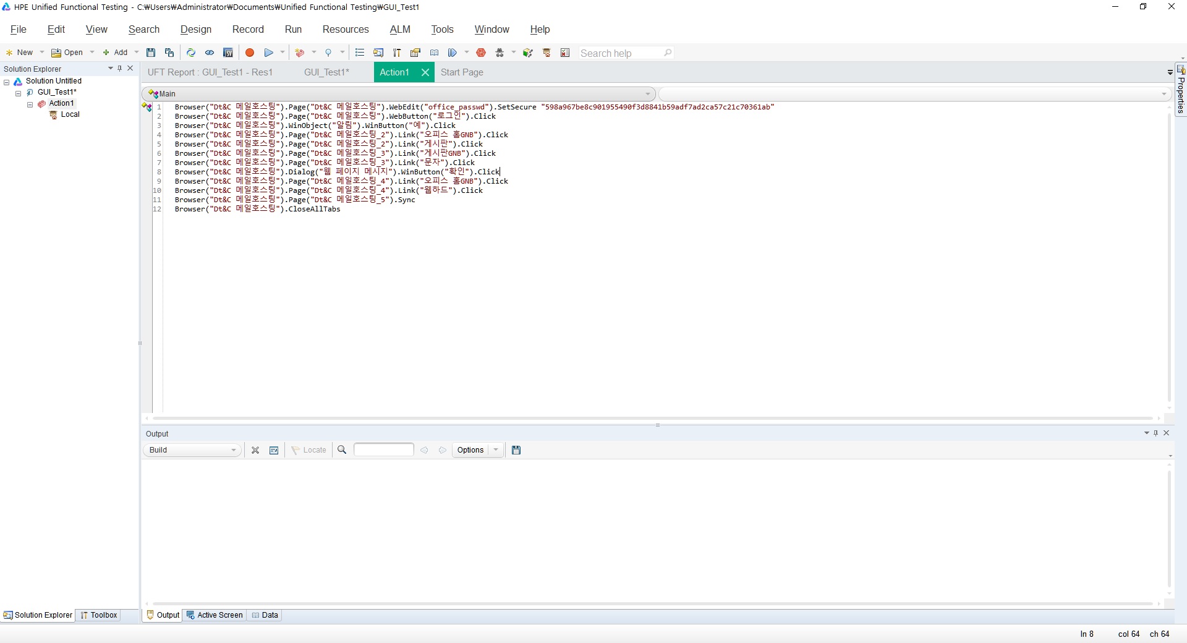Close the Solution Explorer panel
The image size is (1187, 643).
[130, 69]
